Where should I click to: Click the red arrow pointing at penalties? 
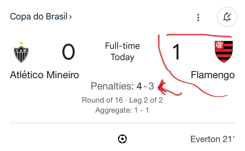point(170,88)
